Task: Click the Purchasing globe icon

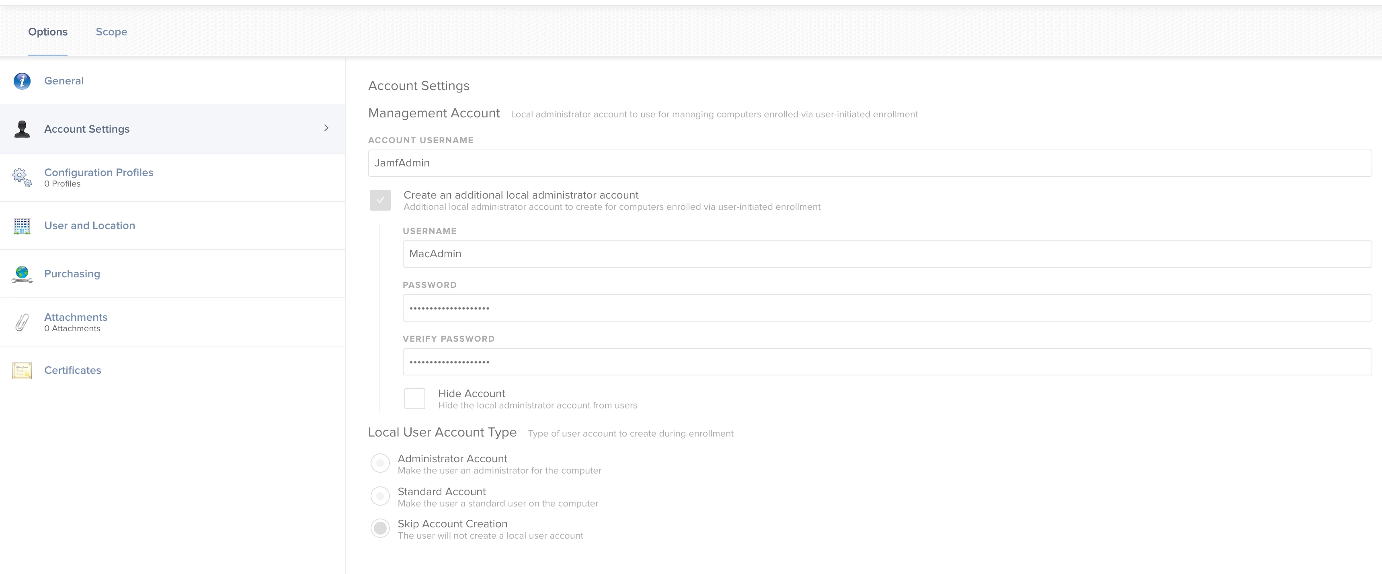Action: pos(22,274)
